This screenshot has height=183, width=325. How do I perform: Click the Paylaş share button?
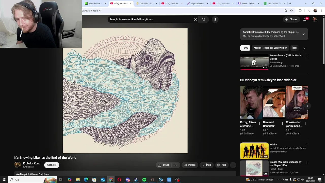click(x=190, y=165)
